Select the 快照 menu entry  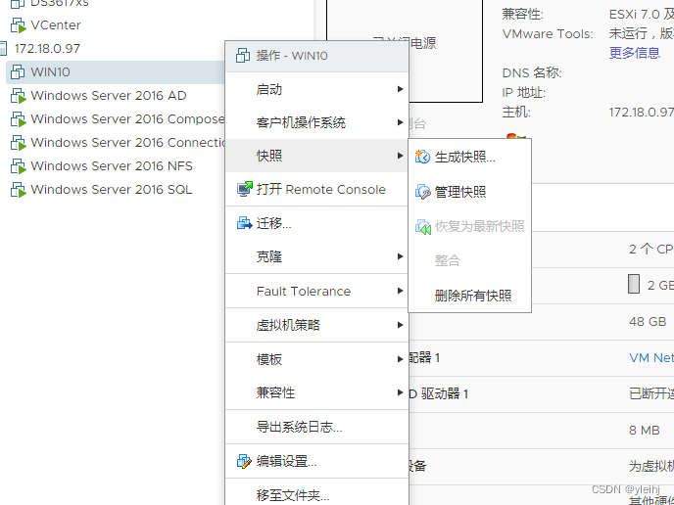(x=316, y=156)
